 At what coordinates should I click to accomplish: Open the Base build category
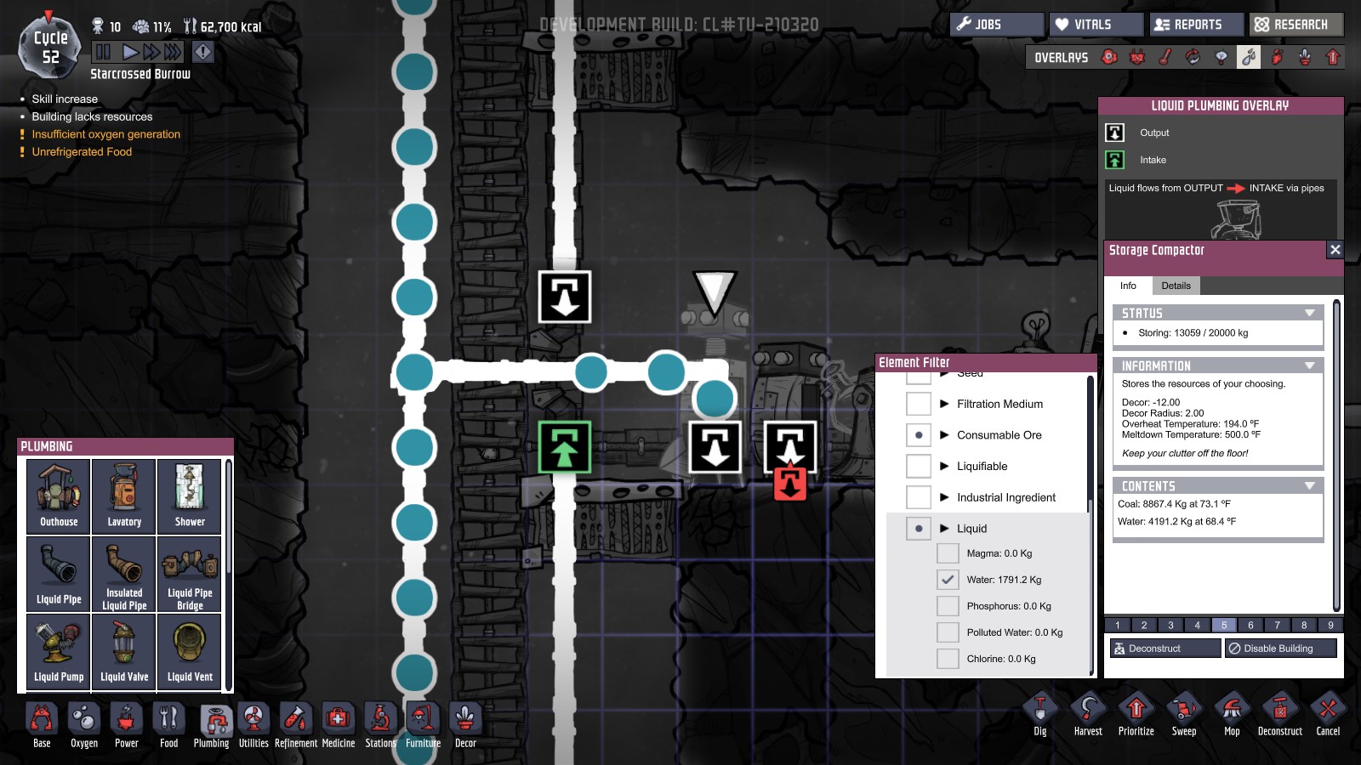pos(42,725)
